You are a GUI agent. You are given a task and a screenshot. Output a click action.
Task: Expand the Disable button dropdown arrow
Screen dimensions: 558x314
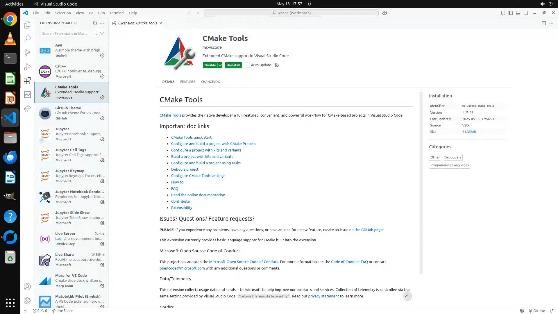point(220,65)
